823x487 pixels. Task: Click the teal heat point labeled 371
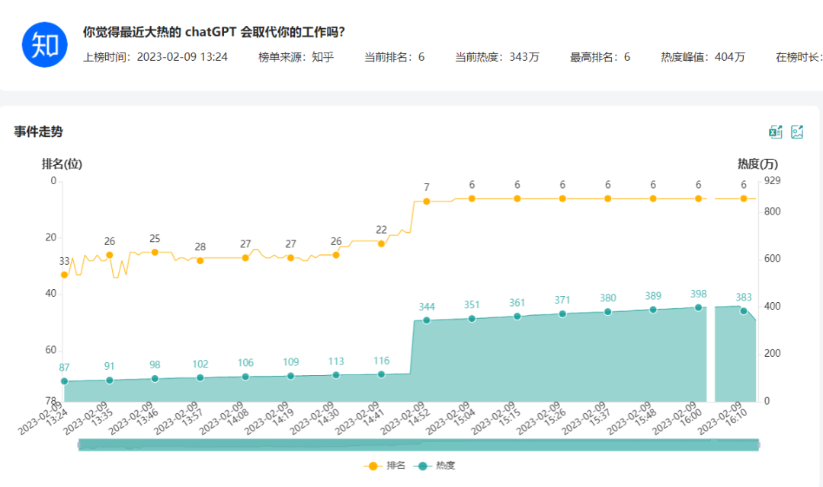(562, 314)
